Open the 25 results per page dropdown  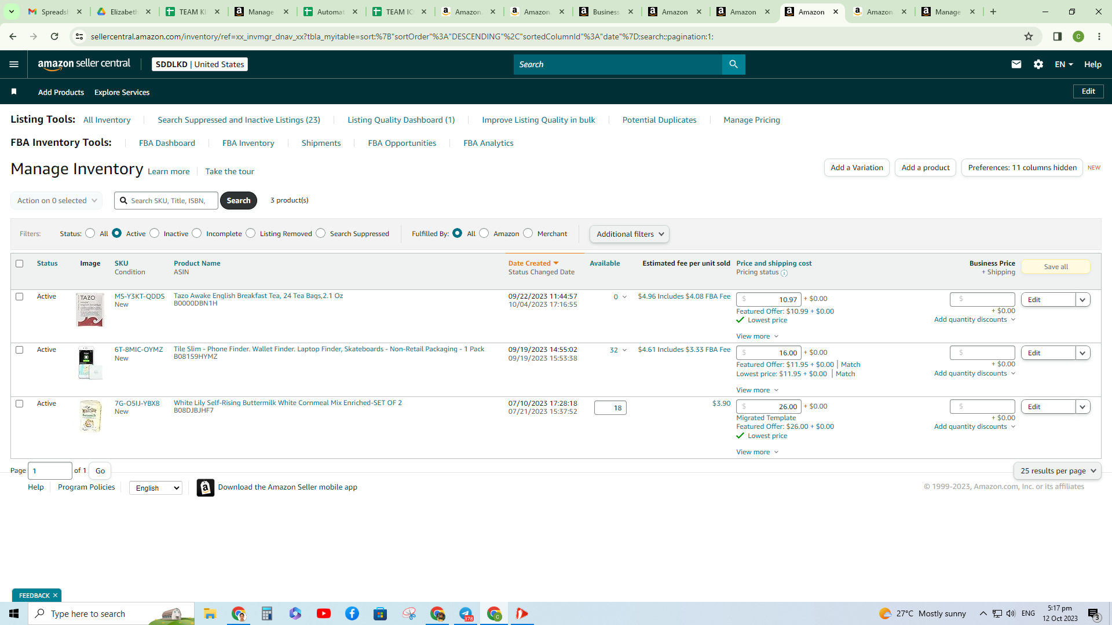click(1058, 471)
